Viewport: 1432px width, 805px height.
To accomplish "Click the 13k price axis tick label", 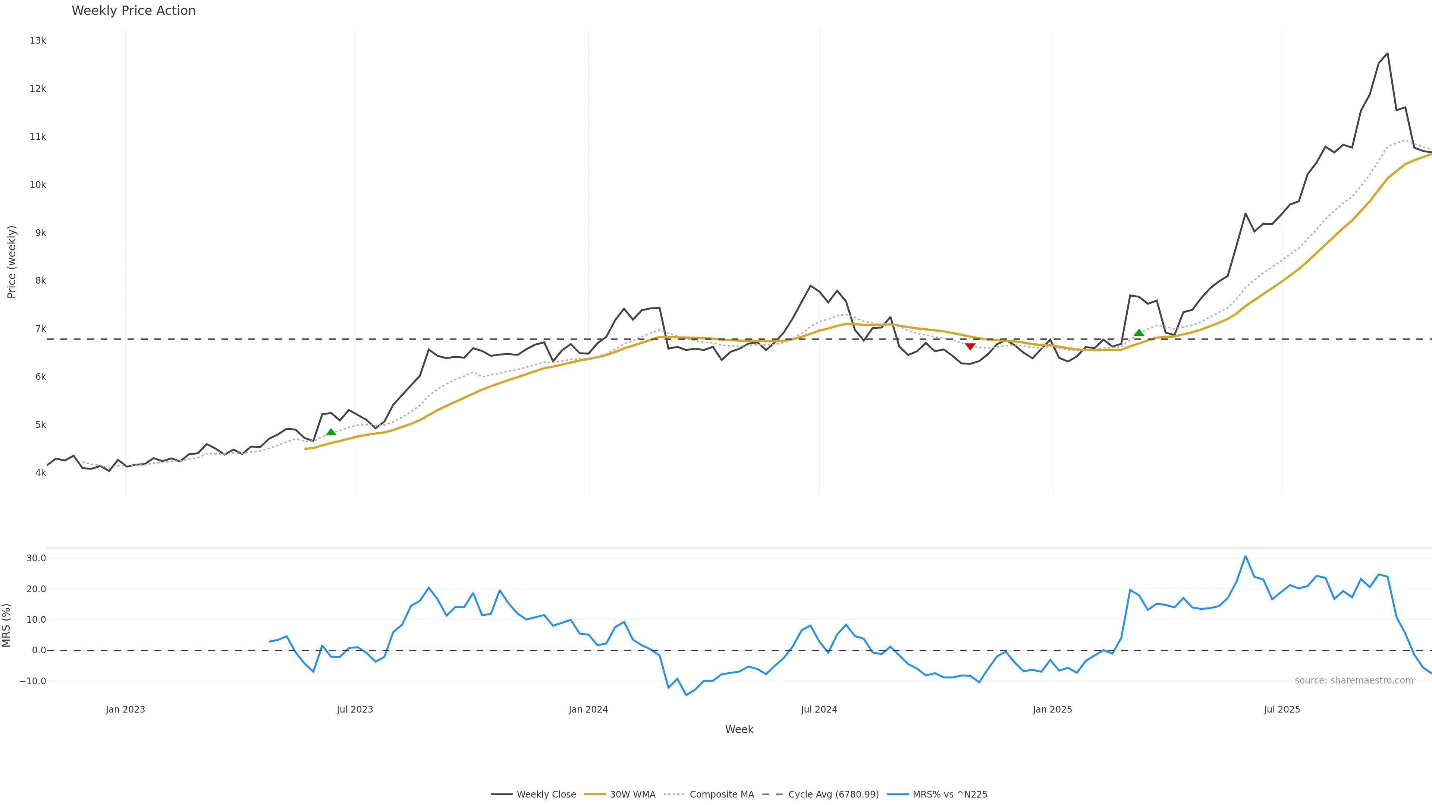I will coord(38,41).
